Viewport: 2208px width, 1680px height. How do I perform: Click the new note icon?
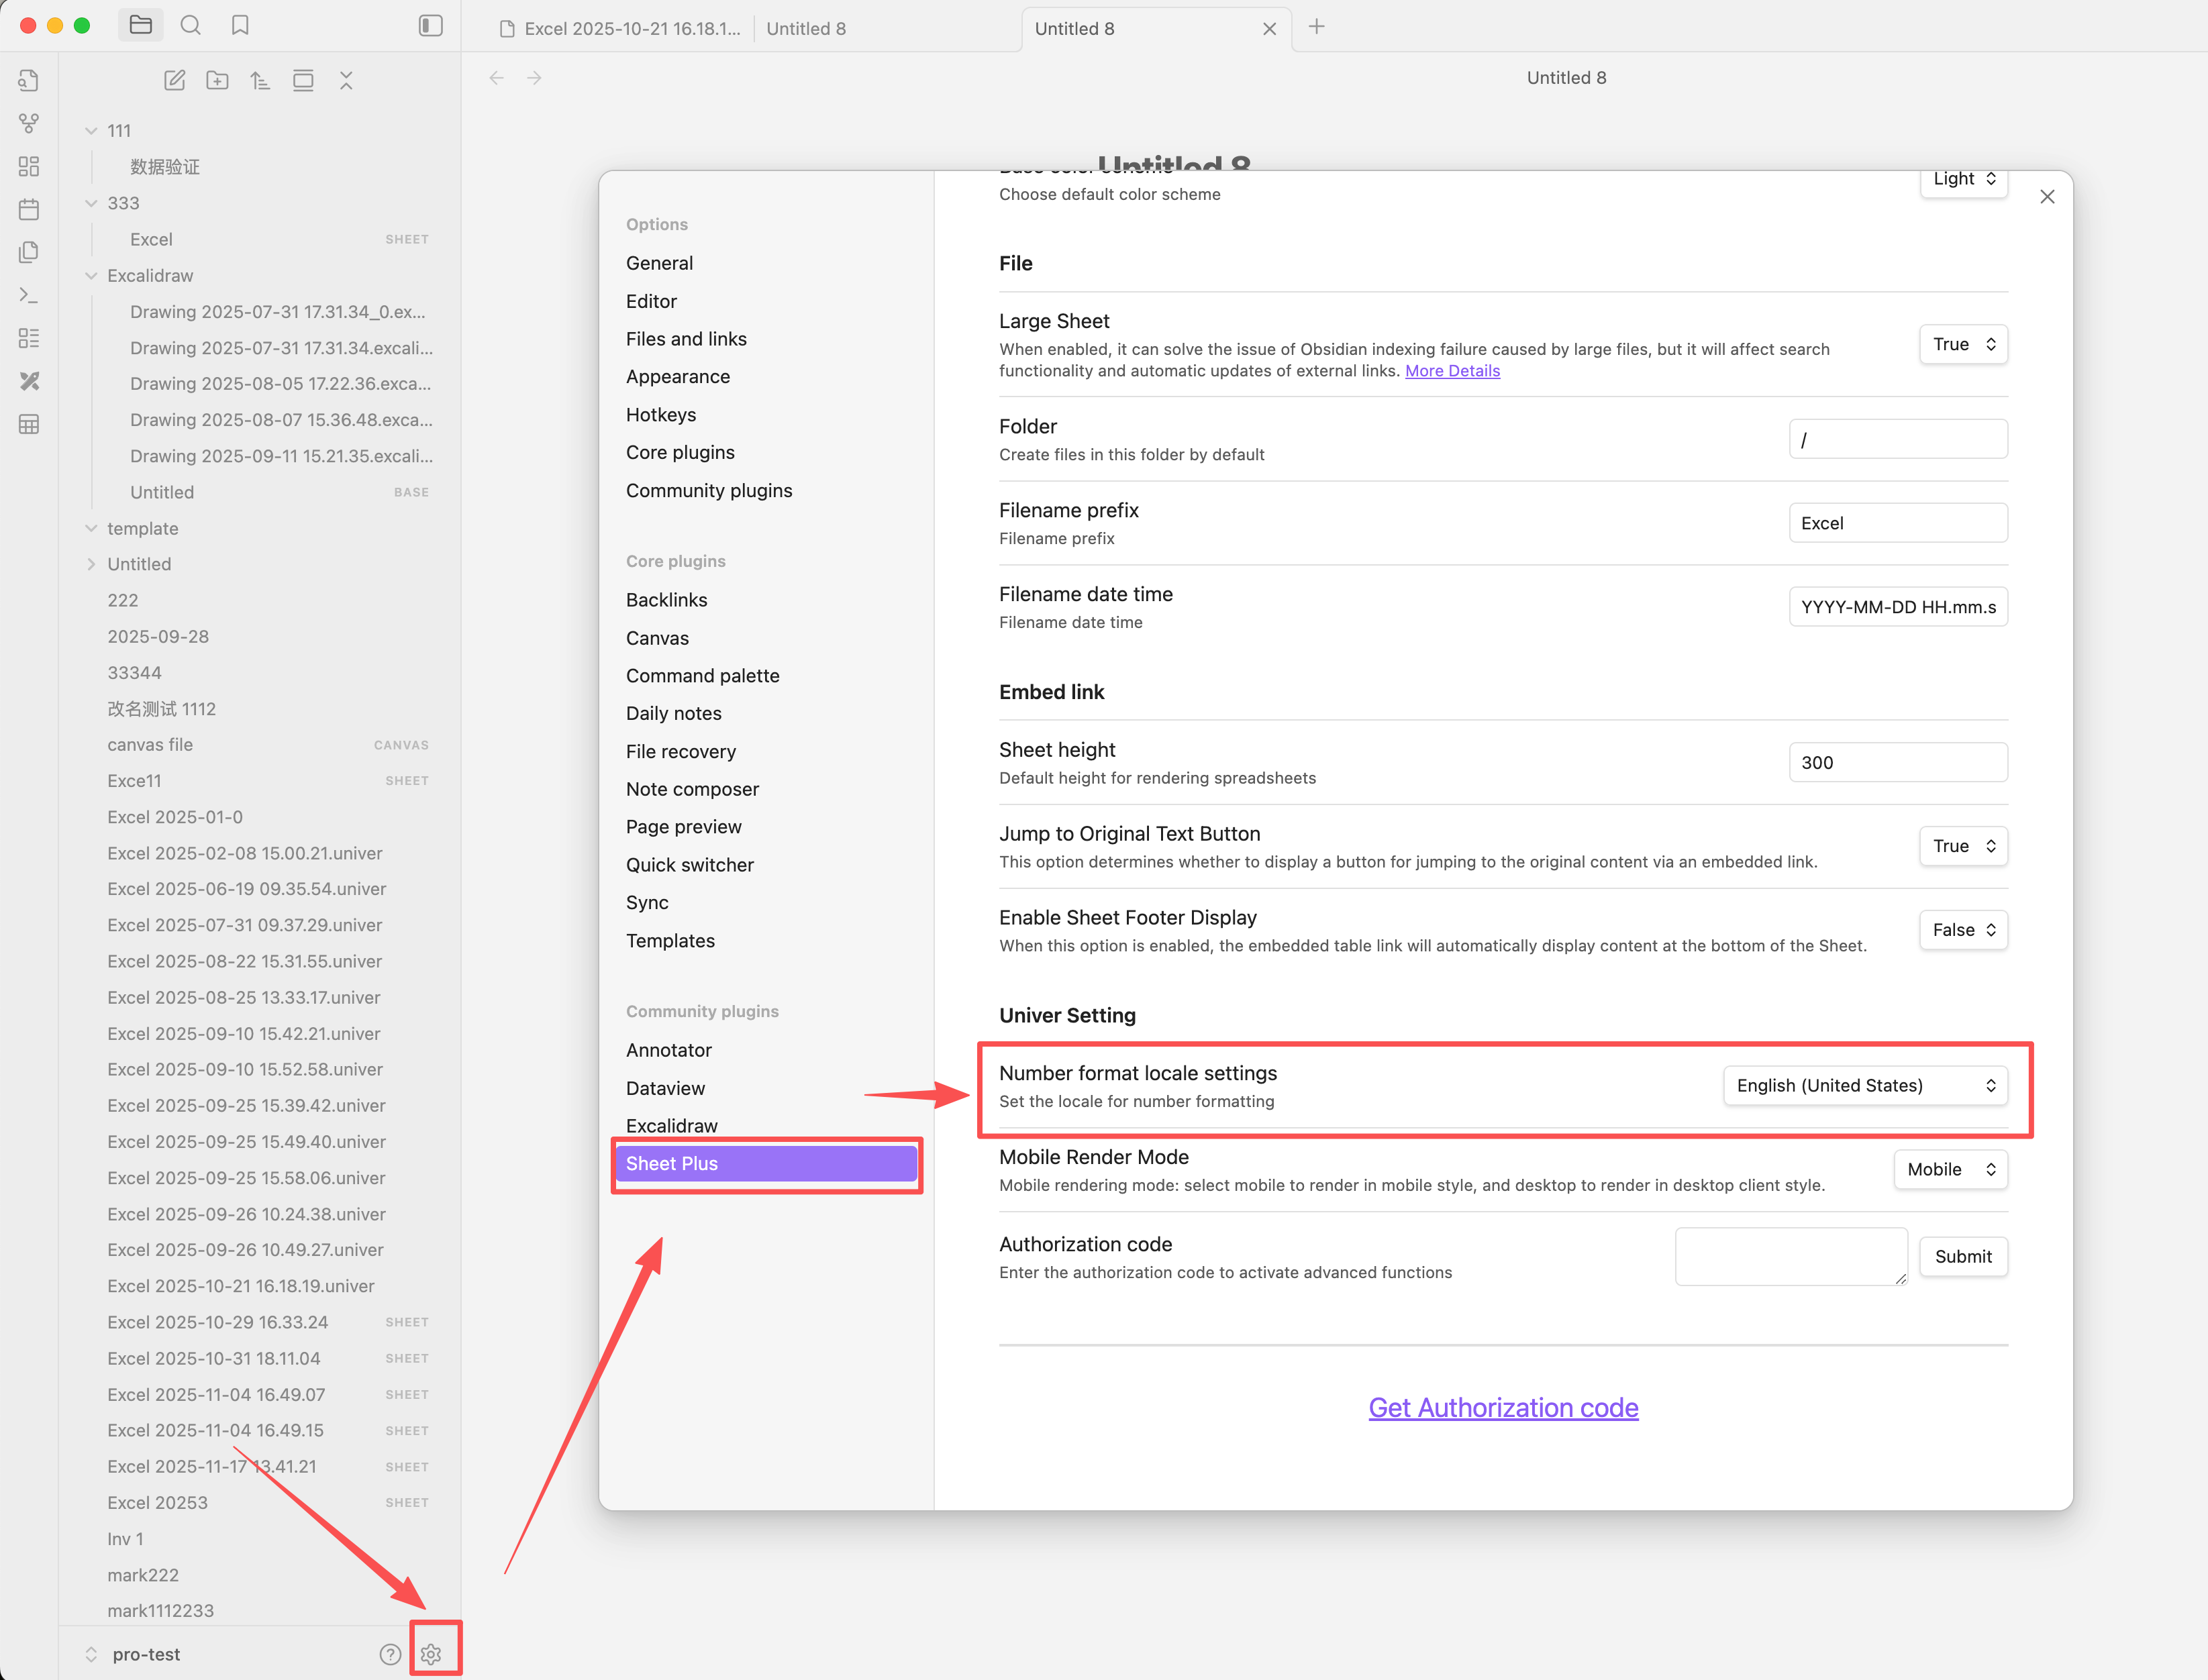(x=174, y=81)
